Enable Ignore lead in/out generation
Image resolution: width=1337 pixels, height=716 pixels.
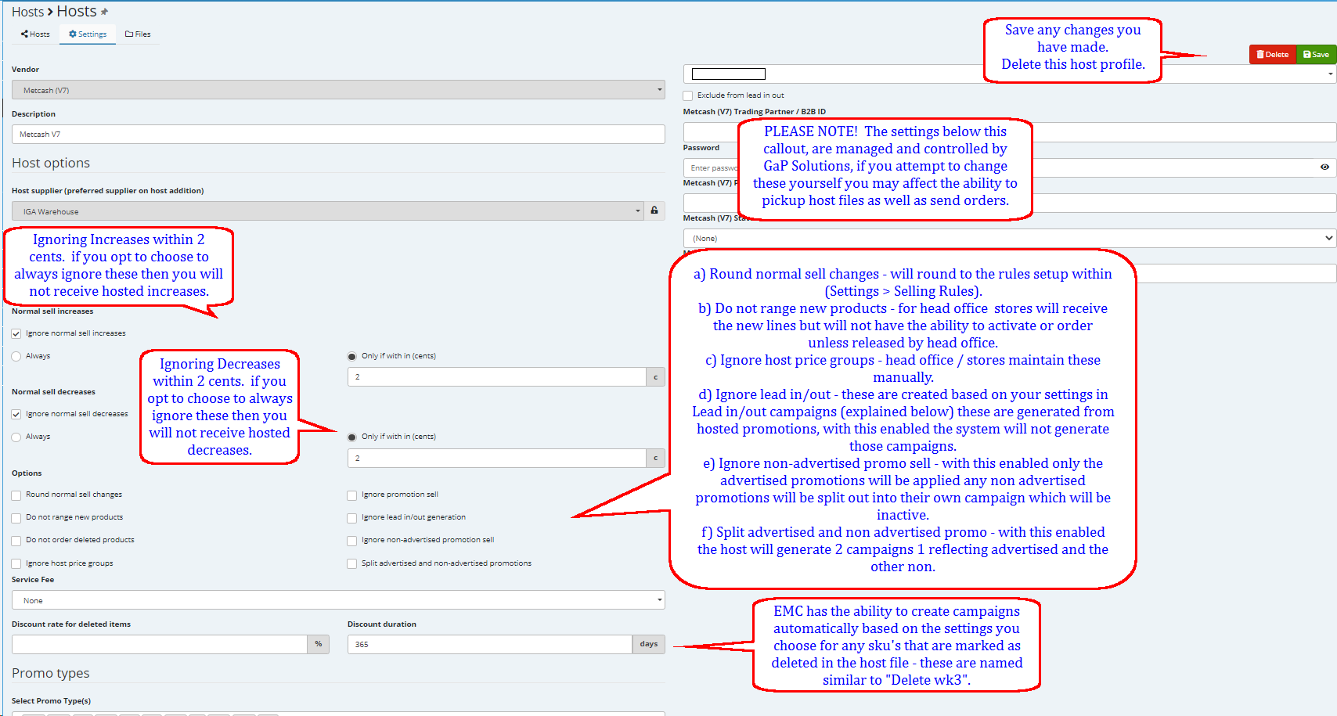tap(351, 518)
